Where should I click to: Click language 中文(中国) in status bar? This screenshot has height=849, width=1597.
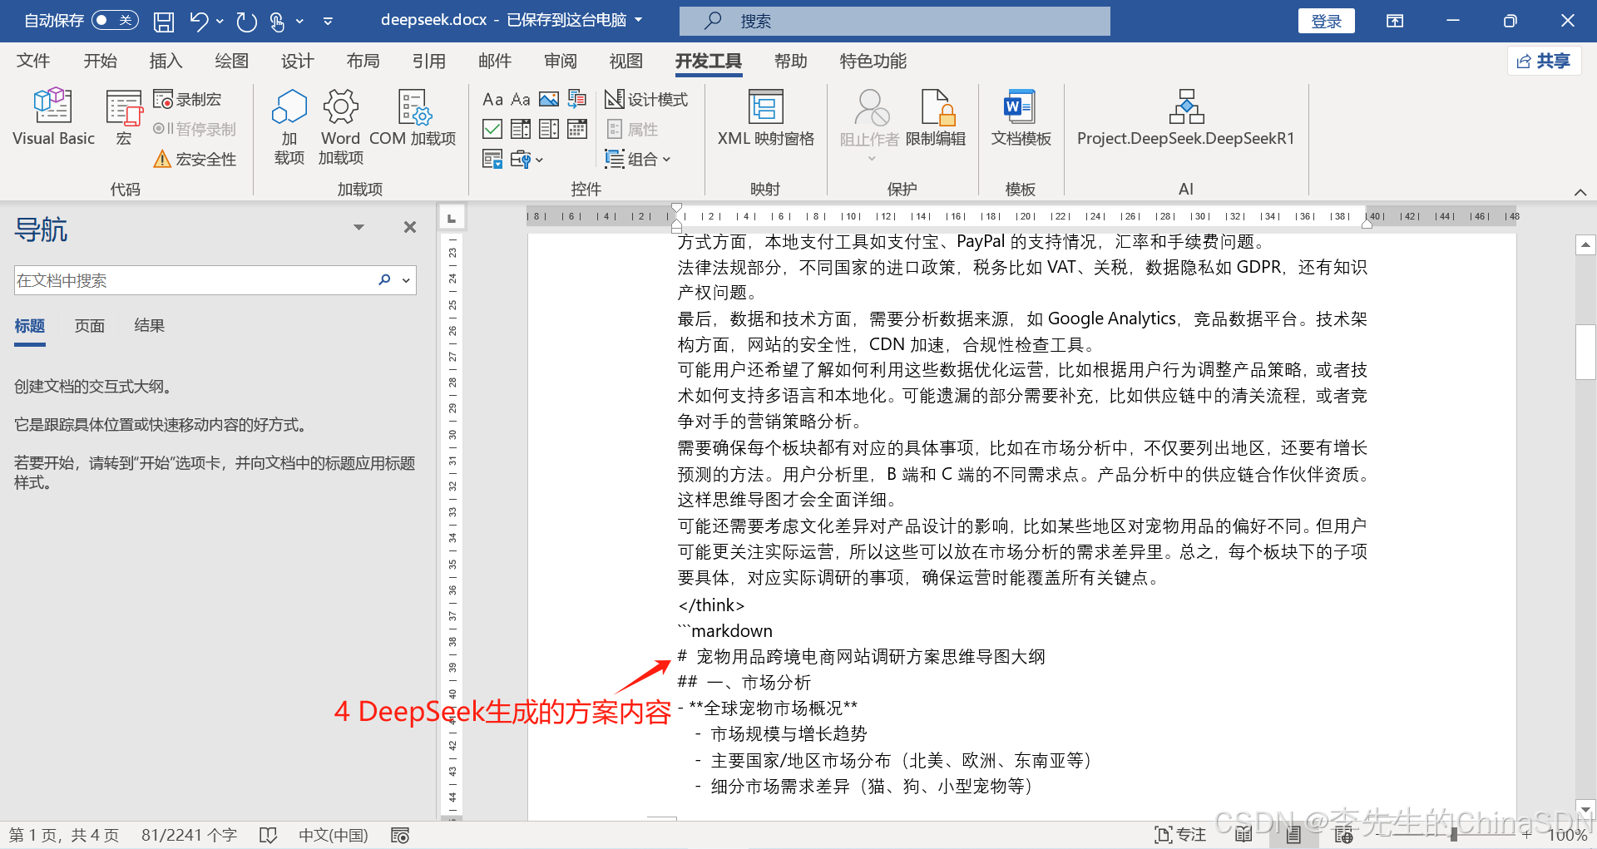(x=333, y=835)
